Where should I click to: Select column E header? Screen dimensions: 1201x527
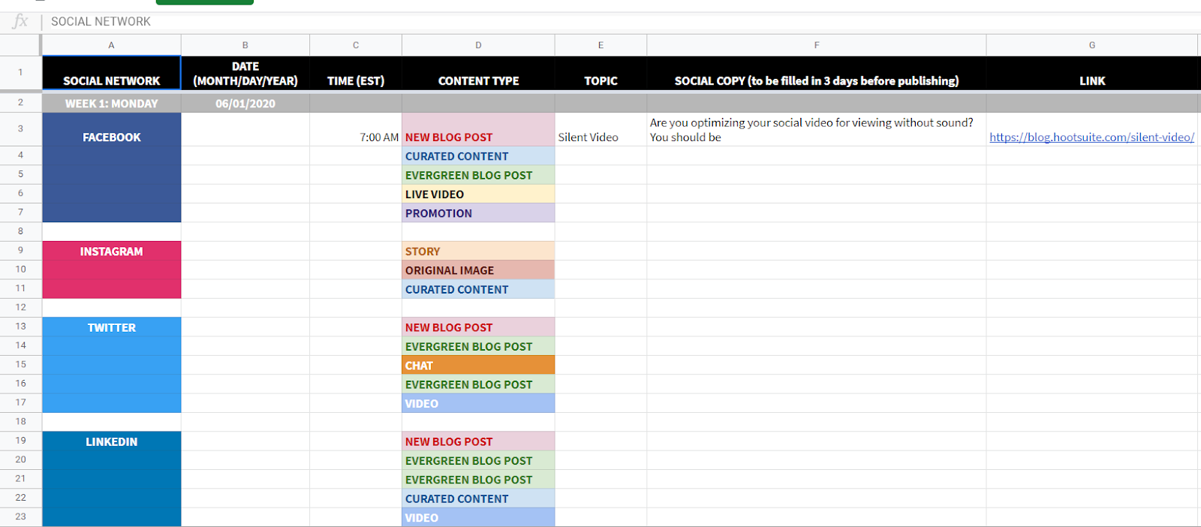[x=600, y=45]
